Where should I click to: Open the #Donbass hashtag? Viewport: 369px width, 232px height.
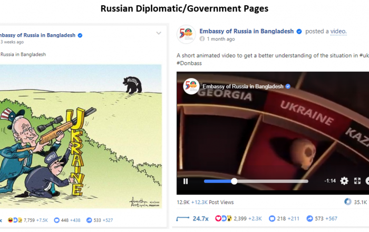pyautogui.click(x=189, y=63)
